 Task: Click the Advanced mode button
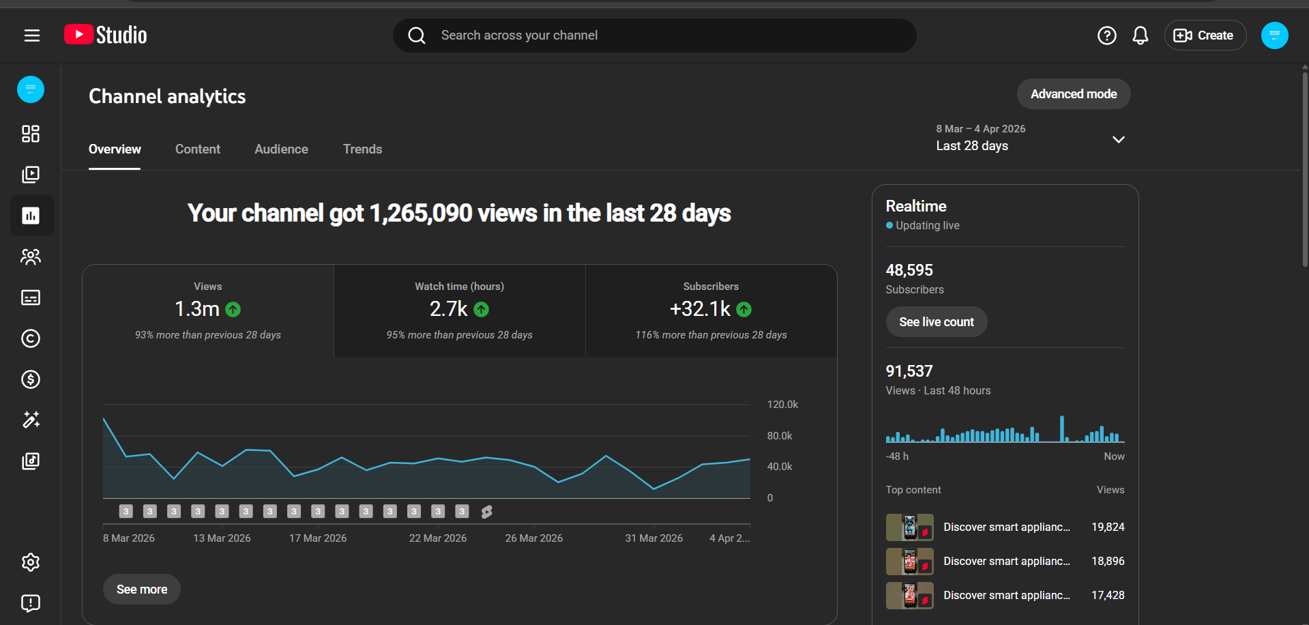1073,94
